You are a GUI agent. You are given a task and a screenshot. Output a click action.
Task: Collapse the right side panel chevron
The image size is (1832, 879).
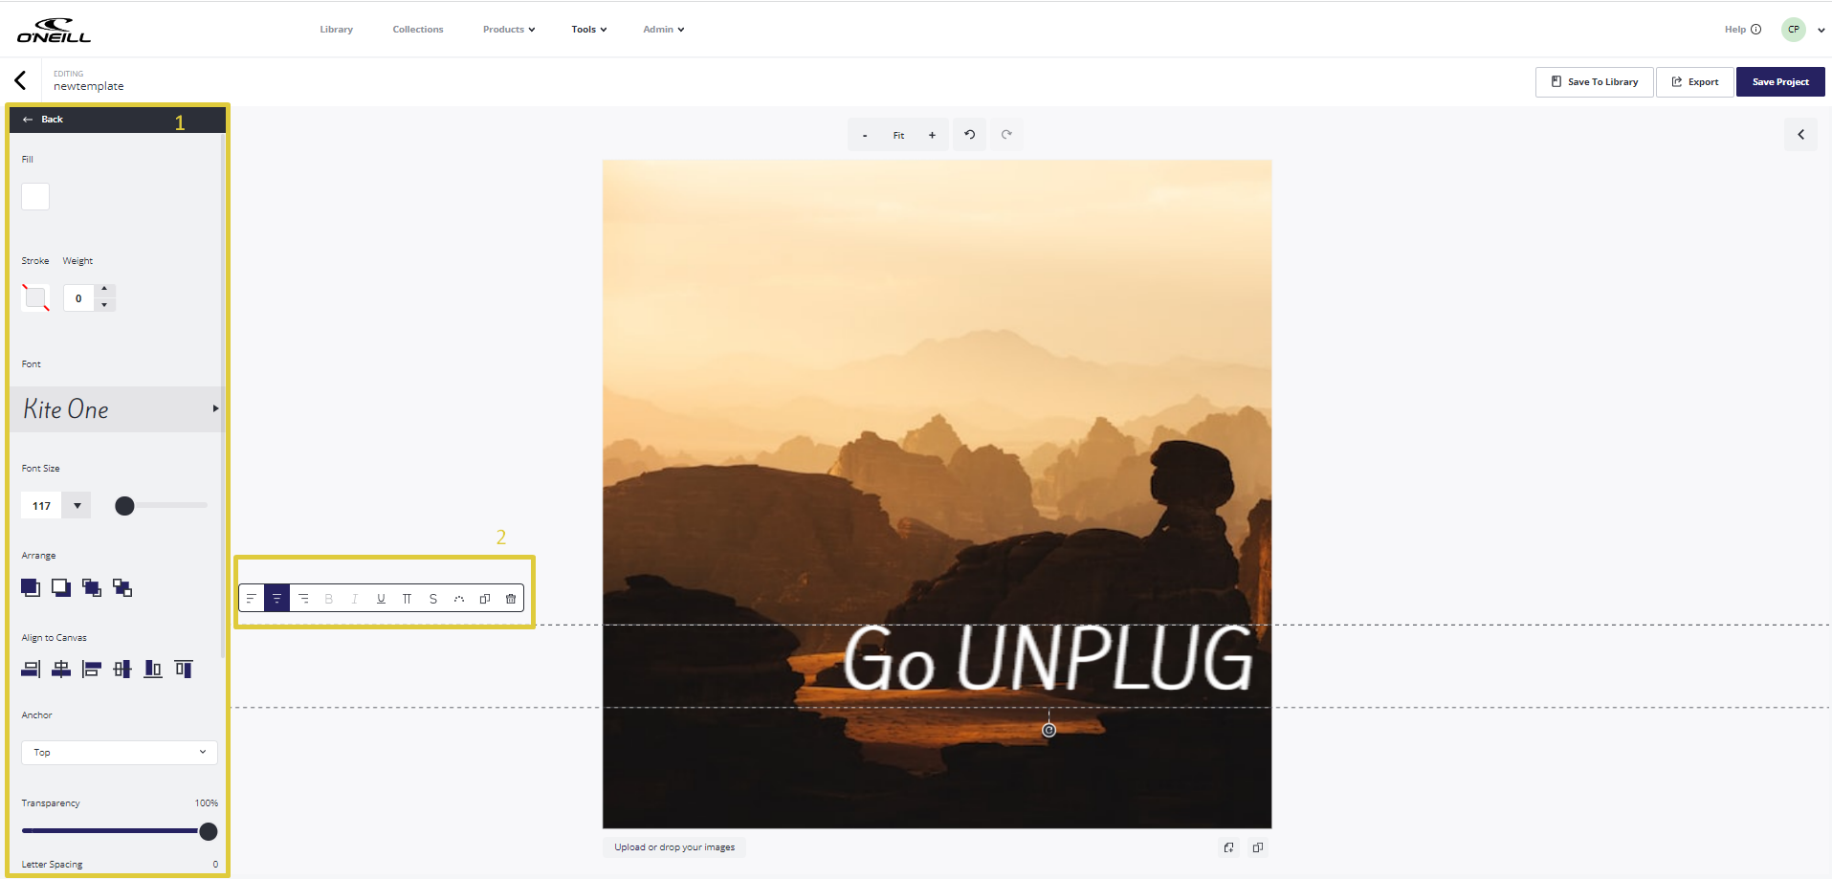click(1800, 135)
